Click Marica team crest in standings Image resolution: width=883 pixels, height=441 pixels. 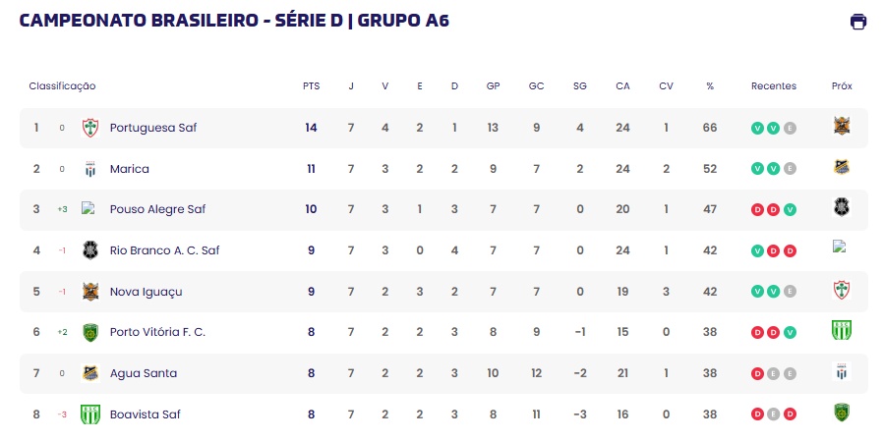click(90, 169)
